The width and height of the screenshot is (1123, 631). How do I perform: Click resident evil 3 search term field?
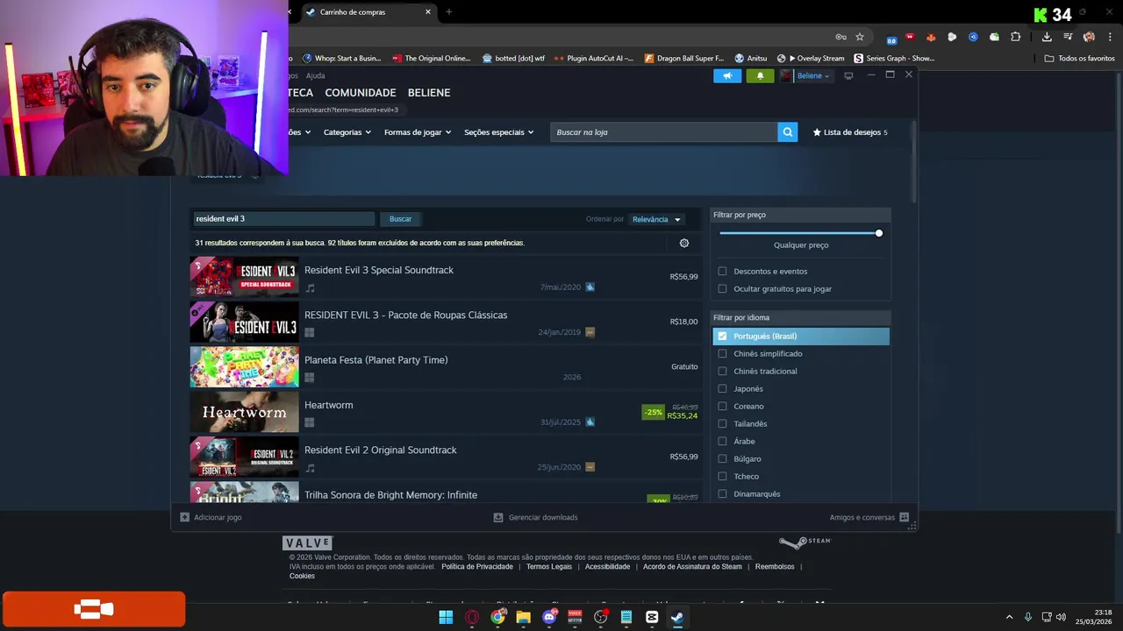click(283, 219)
